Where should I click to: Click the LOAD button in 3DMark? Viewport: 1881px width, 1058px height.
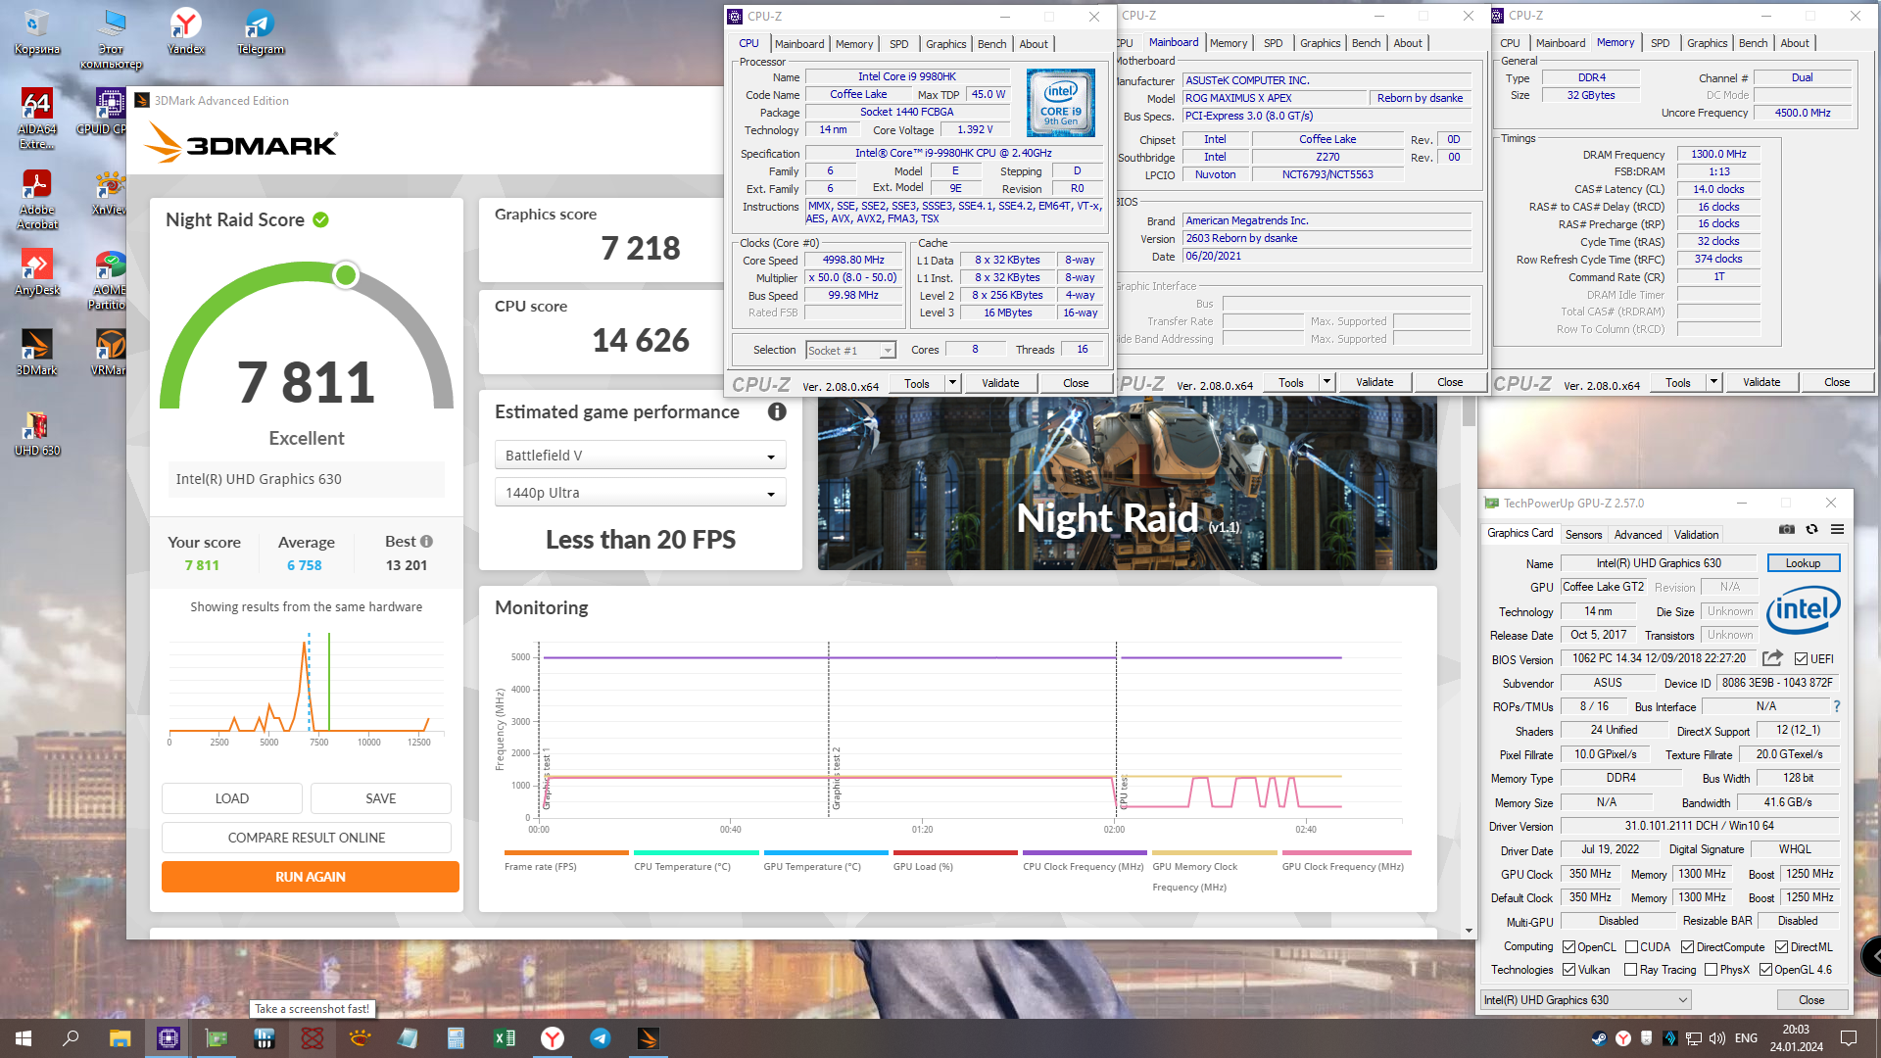232,798
